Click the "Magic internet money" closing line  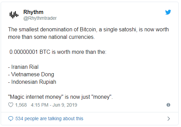(x=60, y=97)
